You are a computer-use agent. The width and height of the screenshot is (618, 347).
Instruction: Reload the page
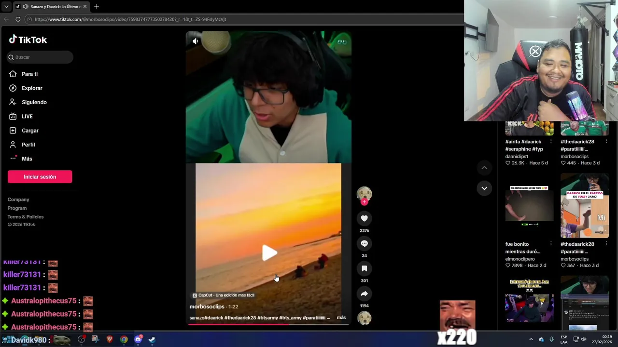tap(18, 19)
